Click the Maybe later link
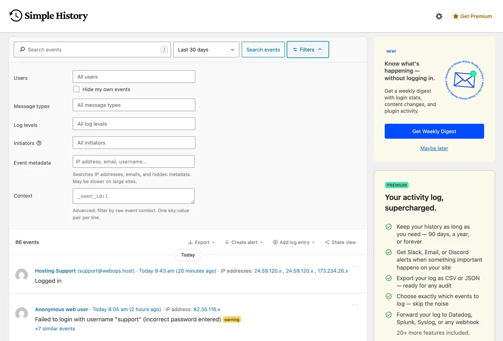This screenshot has height=341, width=503. click(x=434, y=148)
